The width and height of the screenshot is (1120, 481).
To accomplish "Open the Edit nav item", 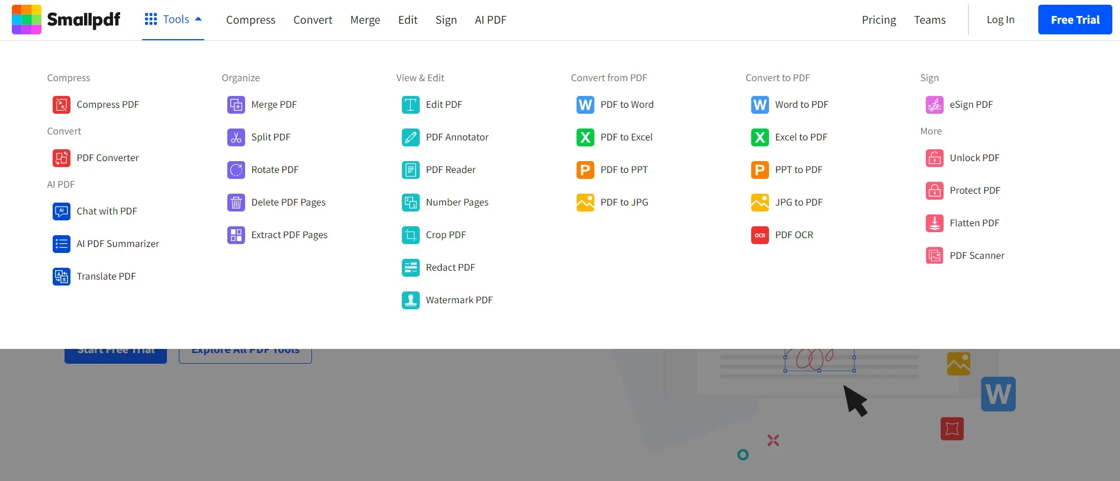I will (x=408, y=20).
